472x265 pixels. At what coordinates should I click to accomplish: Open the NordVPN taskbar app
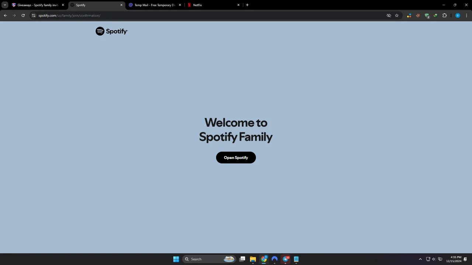pyautogui.click(x=274, y=259)
